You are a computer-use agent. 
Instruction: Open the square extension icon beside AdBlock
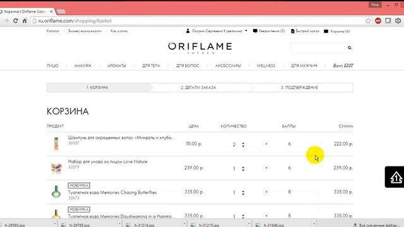pos(388,21)
